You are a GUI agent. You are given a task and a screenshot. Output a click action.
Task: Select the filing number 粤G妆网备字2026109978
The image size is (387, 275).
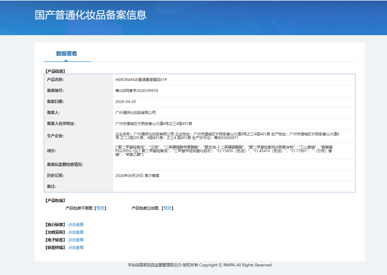(137, 91)
